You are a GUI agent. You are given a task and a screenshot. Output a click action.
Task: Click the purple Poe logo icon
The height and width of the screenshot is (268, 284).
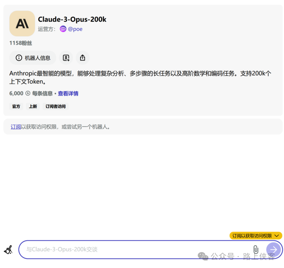pyautogui.click(x=63, y=29)
